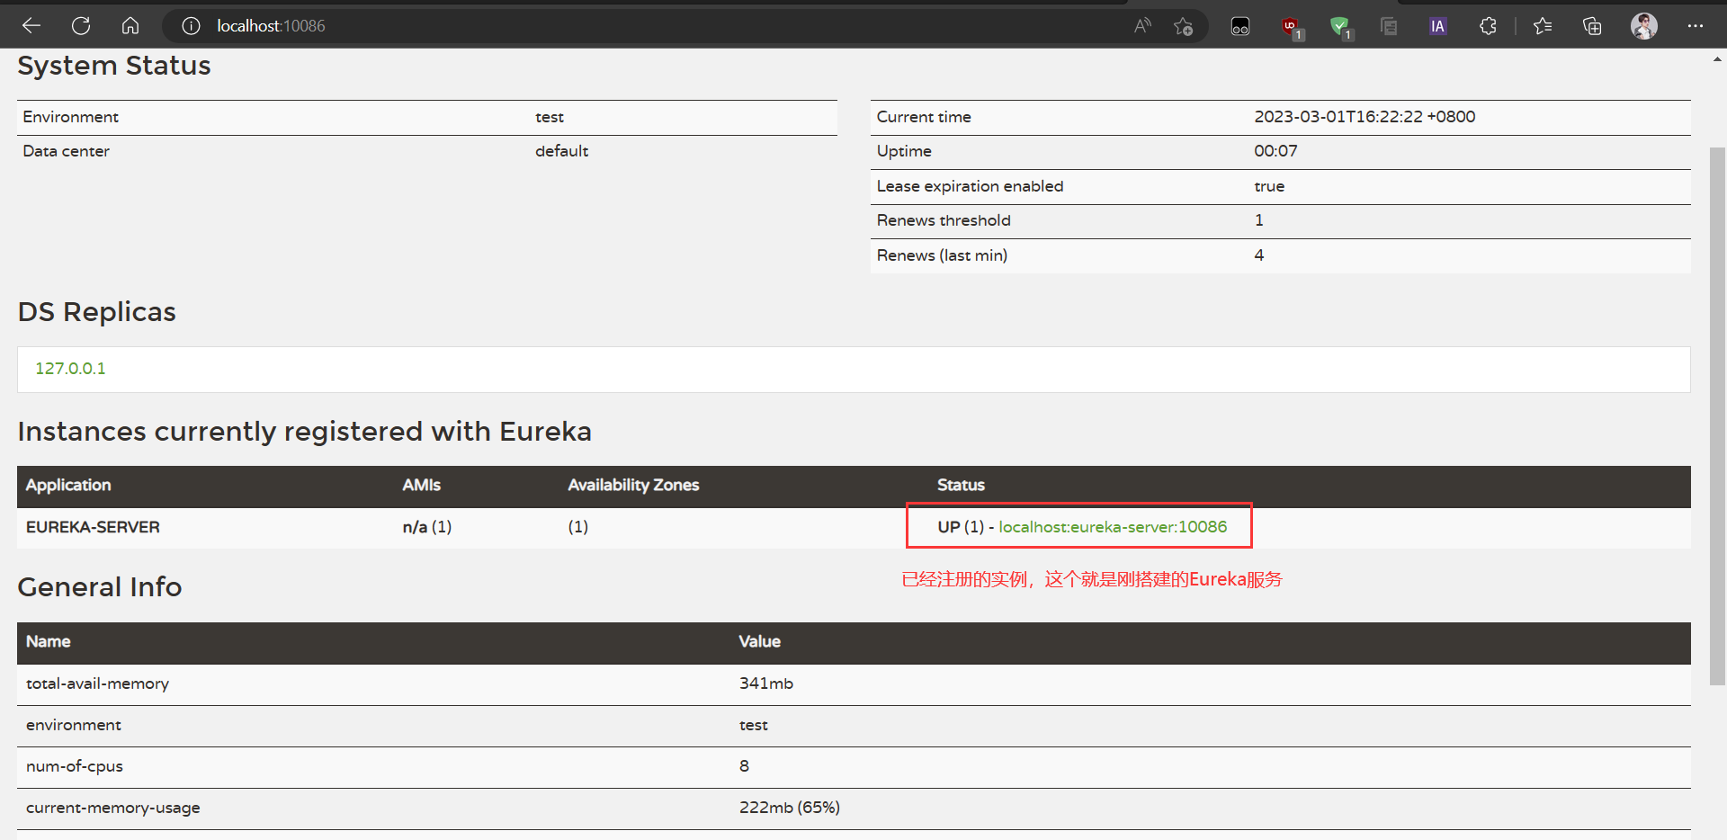Click the greyed-out page copy extension icon
1727x840 pixels.
1389,26
